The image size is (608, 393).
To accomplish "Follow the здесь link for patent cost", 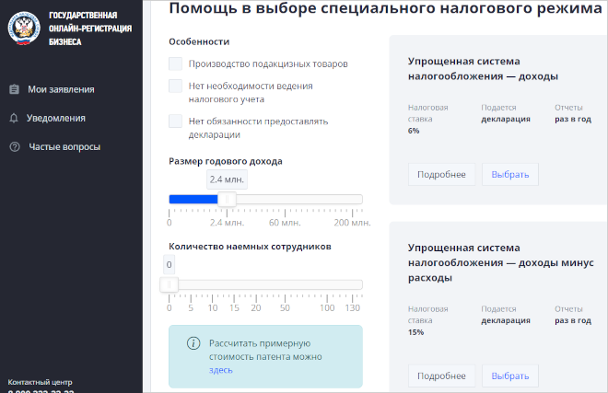I will (x=220, y=370).
